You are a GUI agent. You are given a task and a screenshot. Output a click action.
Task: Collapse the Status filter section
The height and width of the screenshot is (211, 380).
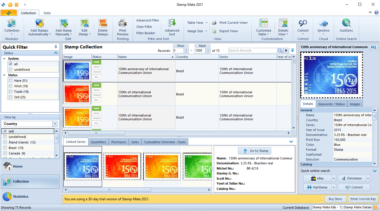point(56,53)
